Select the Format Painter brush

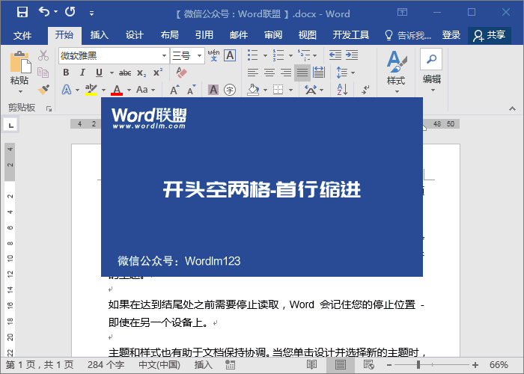[43, 89]
